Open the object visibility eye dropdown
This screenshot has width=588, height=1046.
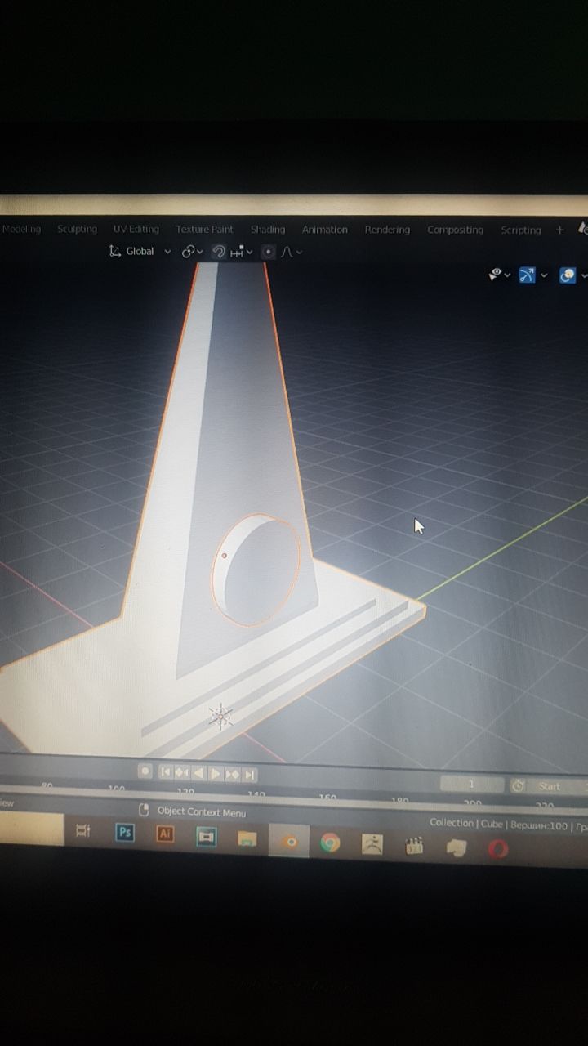click(499, 275)
